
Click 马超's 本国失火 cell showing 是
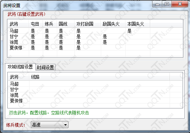coord(129,31)
